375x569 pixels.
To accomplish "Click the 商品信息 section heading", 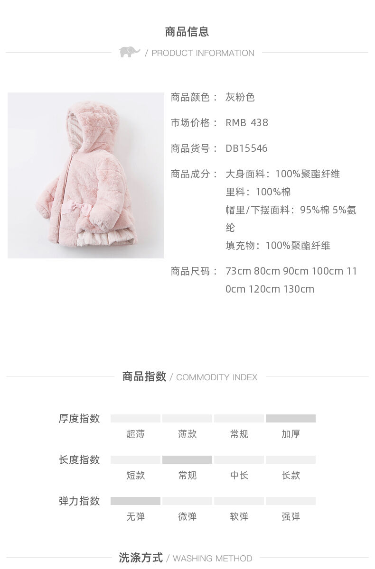I will tap(187, 32).
